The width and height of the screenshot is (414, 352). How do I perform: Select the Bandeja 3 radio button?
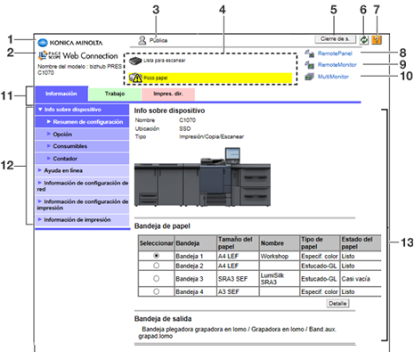click(x=156, y=278)
